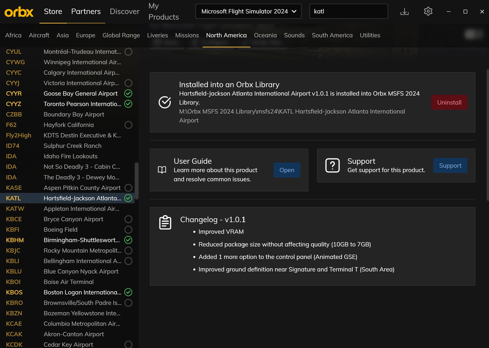Select Boise Air Terminal in the list

click(x=67, y=282)
